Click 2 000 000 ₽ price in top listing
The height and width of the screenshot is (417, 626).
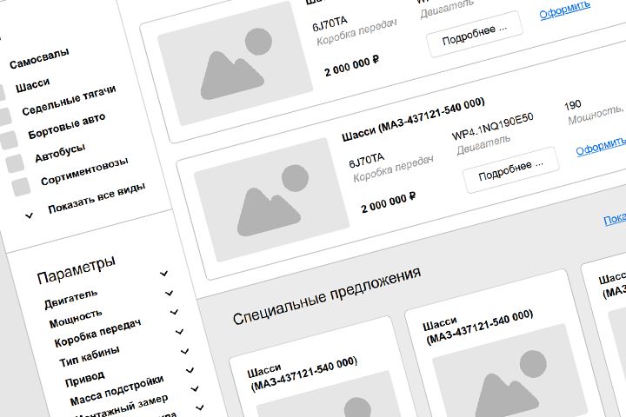pos(352,65)
